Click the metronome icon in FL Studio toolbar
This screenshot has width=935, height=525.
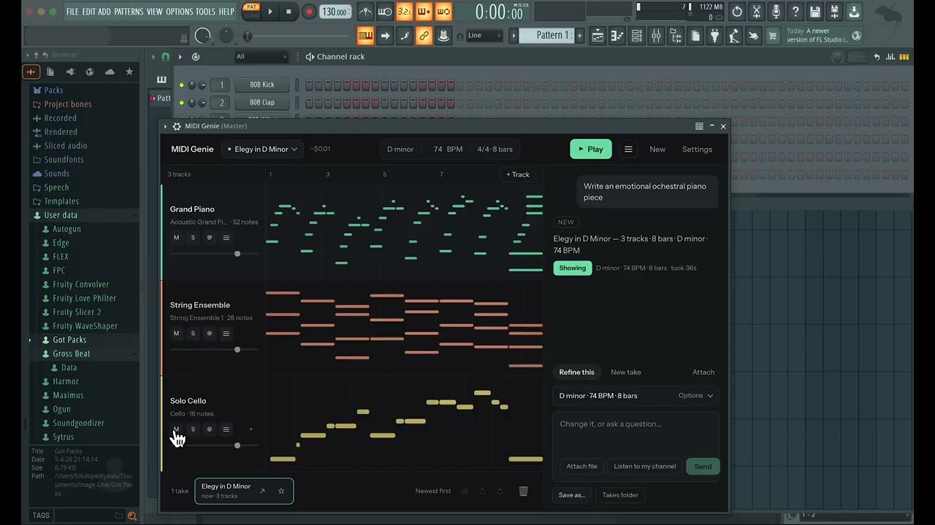tap(365, 12)
